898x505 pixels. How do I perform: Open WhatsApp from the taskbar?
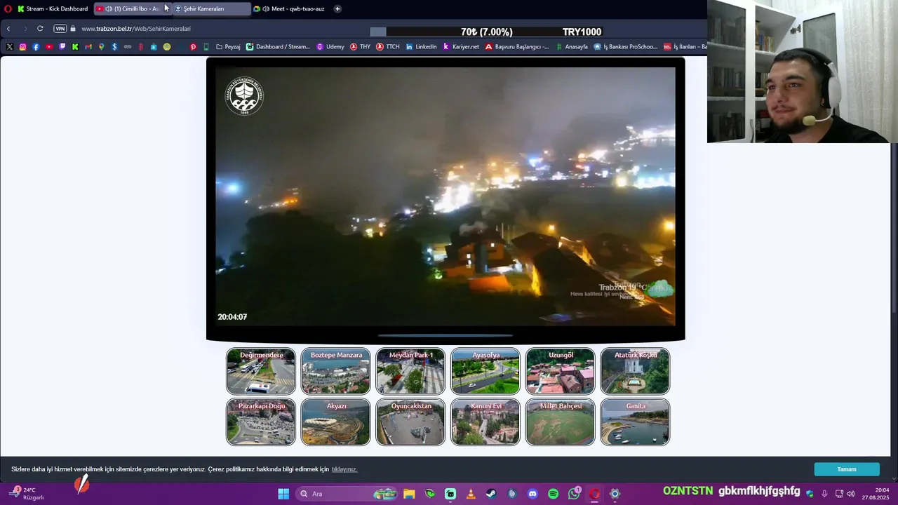[574, 494]
